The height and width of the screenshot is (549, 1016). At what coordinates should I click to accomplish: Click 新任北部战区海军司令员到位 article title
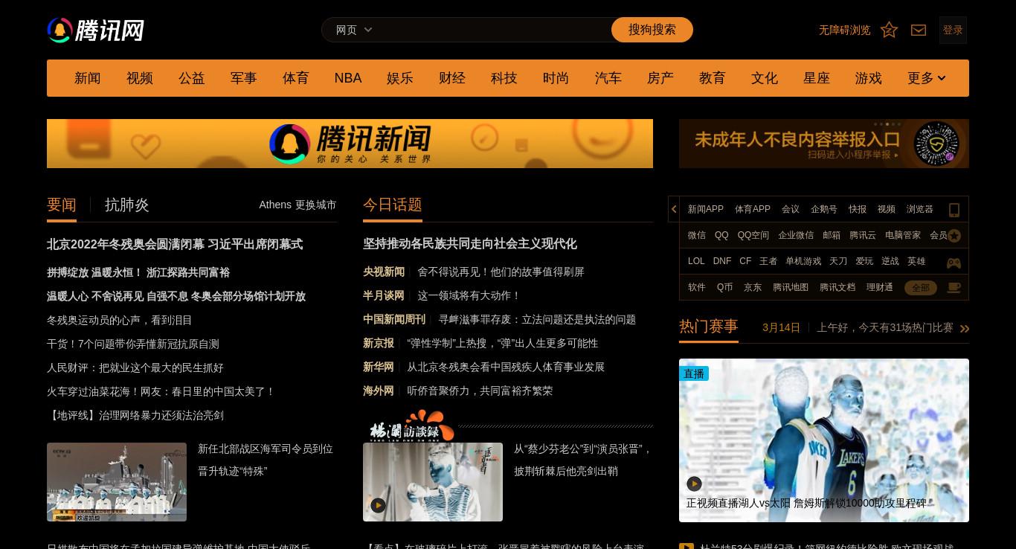[x=266, y=449]
